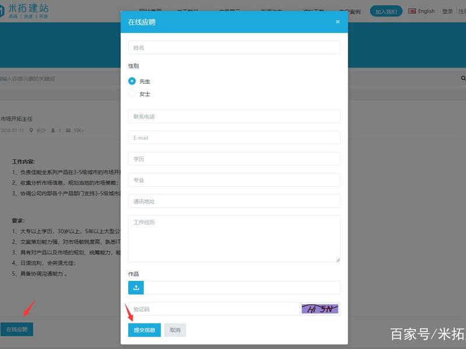Click the 登录 login link

pos(447,11)
